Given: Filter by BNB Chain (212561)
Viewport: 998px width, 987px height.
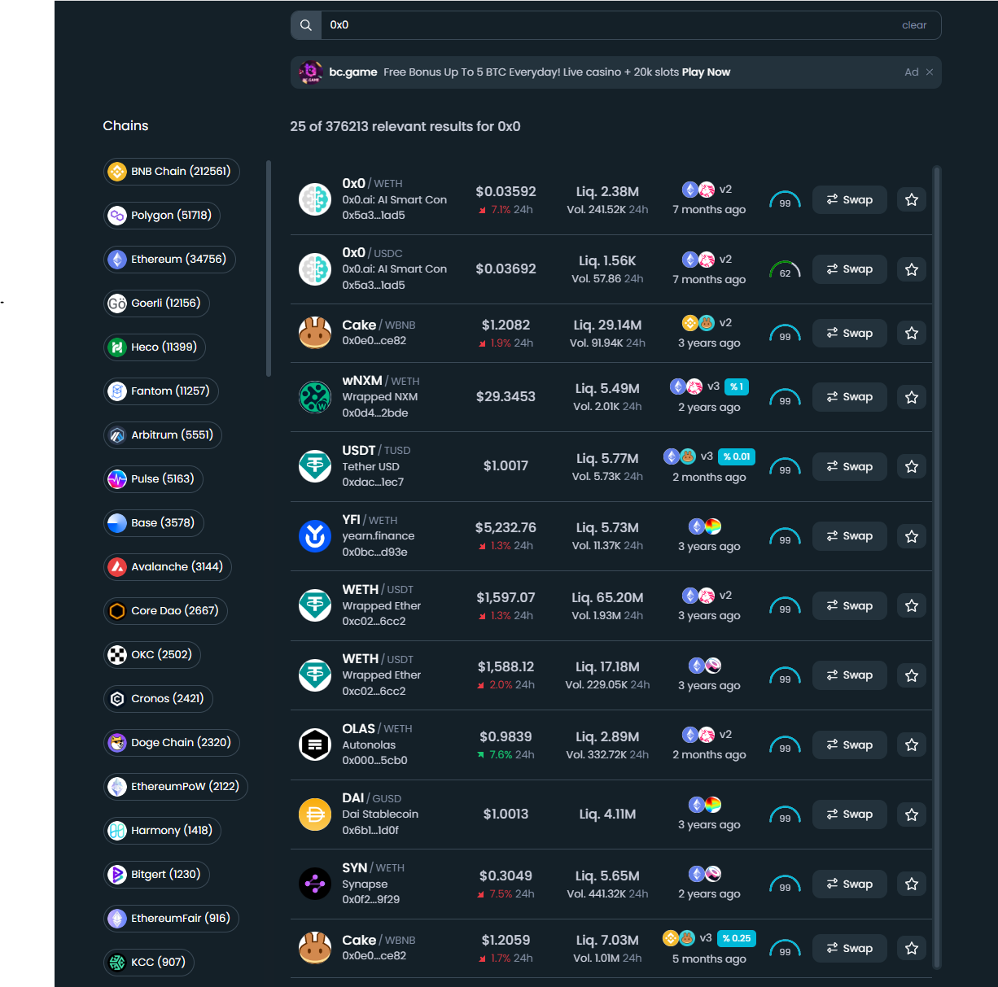Looking at the screenshot, I should (172, 172).
